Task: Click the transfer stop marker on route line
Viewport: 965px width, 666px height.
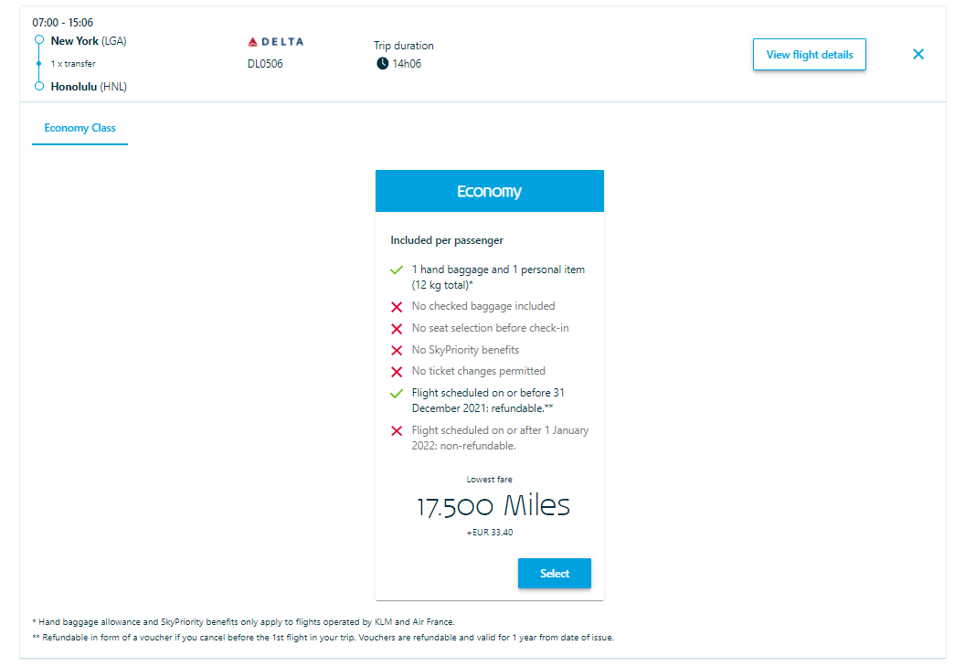Action: (x=37, y=63)
